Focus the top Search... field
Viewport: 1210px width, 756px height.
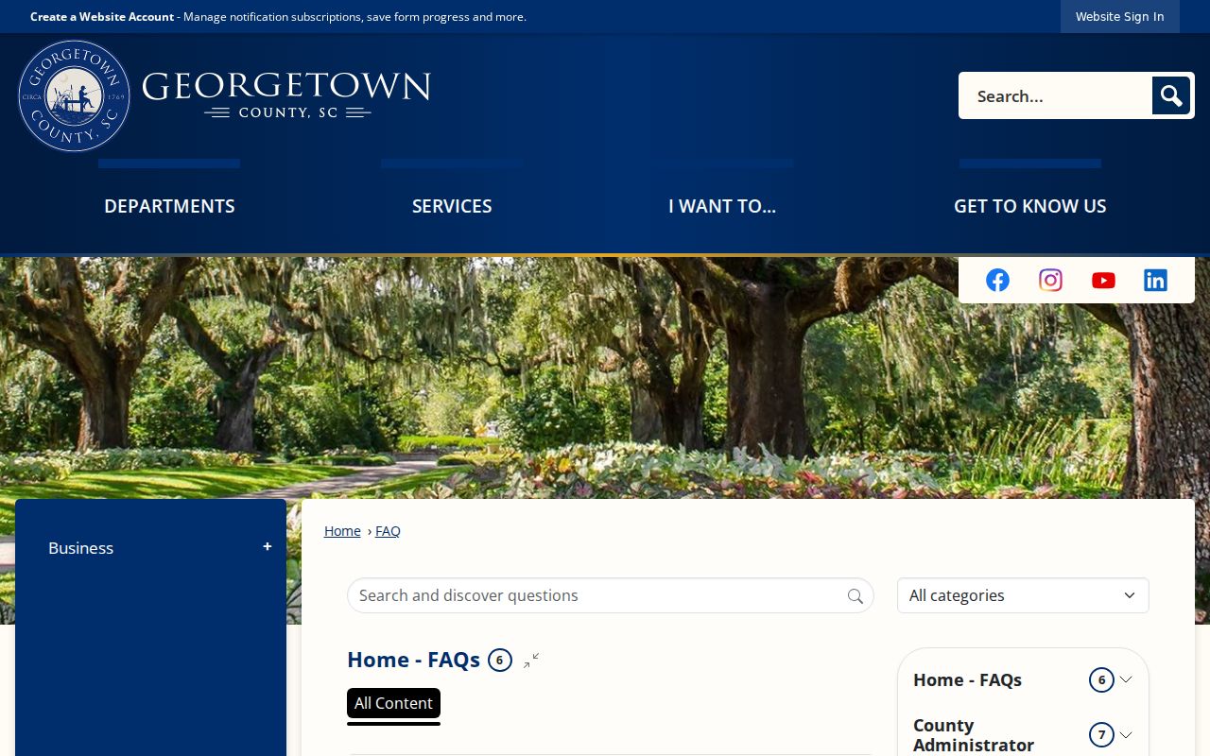pos(1055,95)
